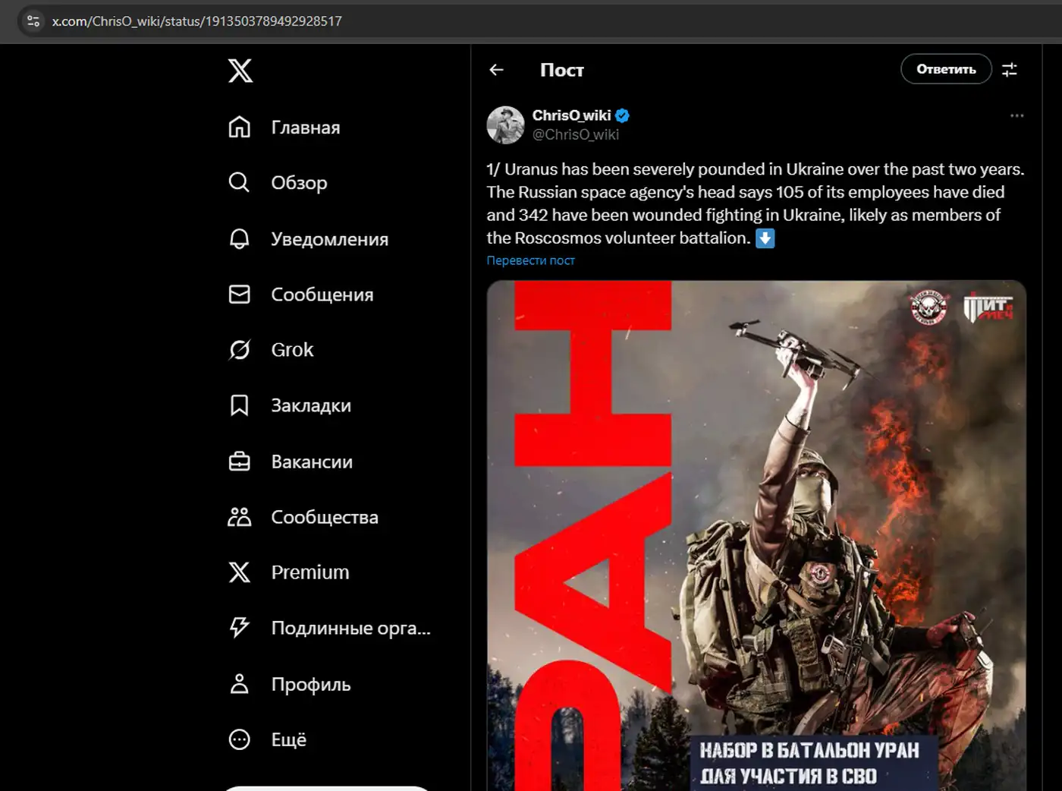The height and width of the screenshot is (791, 1062).
Task: Open Уведомления bell icon
Action: pyautogui.click(x=239, y=239)
